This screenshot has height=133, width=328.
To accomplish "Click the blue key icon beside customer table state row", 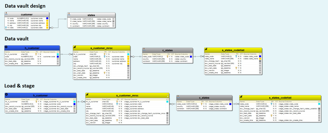I will [x=6, y=28].
